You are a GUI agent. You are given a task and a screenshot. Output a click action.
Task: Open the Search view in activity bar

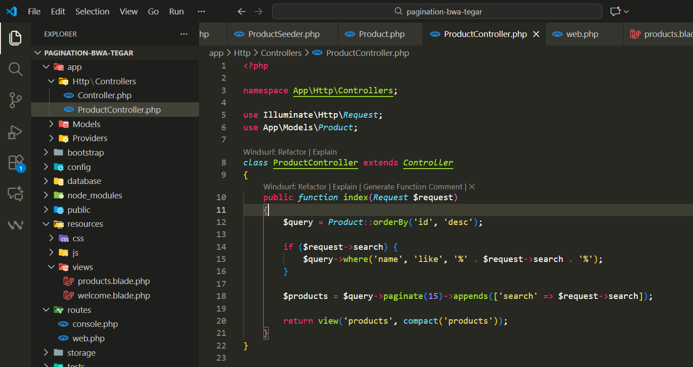[15, 69]
